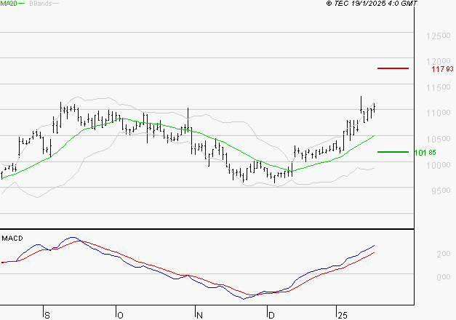
Task: Click the MACD 000 axis label
Action: pos(444,277)
